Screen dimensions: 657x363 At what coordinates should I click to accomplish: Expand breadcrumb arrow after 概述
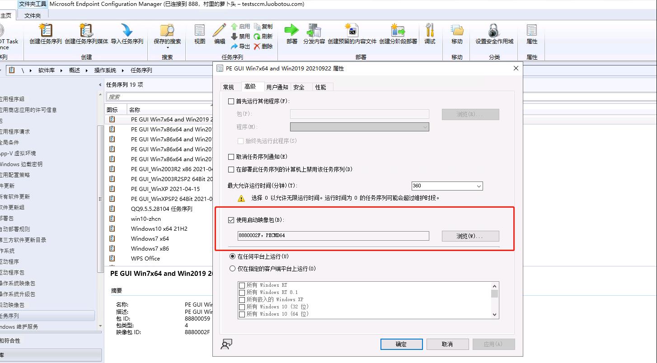click(88, 70)
